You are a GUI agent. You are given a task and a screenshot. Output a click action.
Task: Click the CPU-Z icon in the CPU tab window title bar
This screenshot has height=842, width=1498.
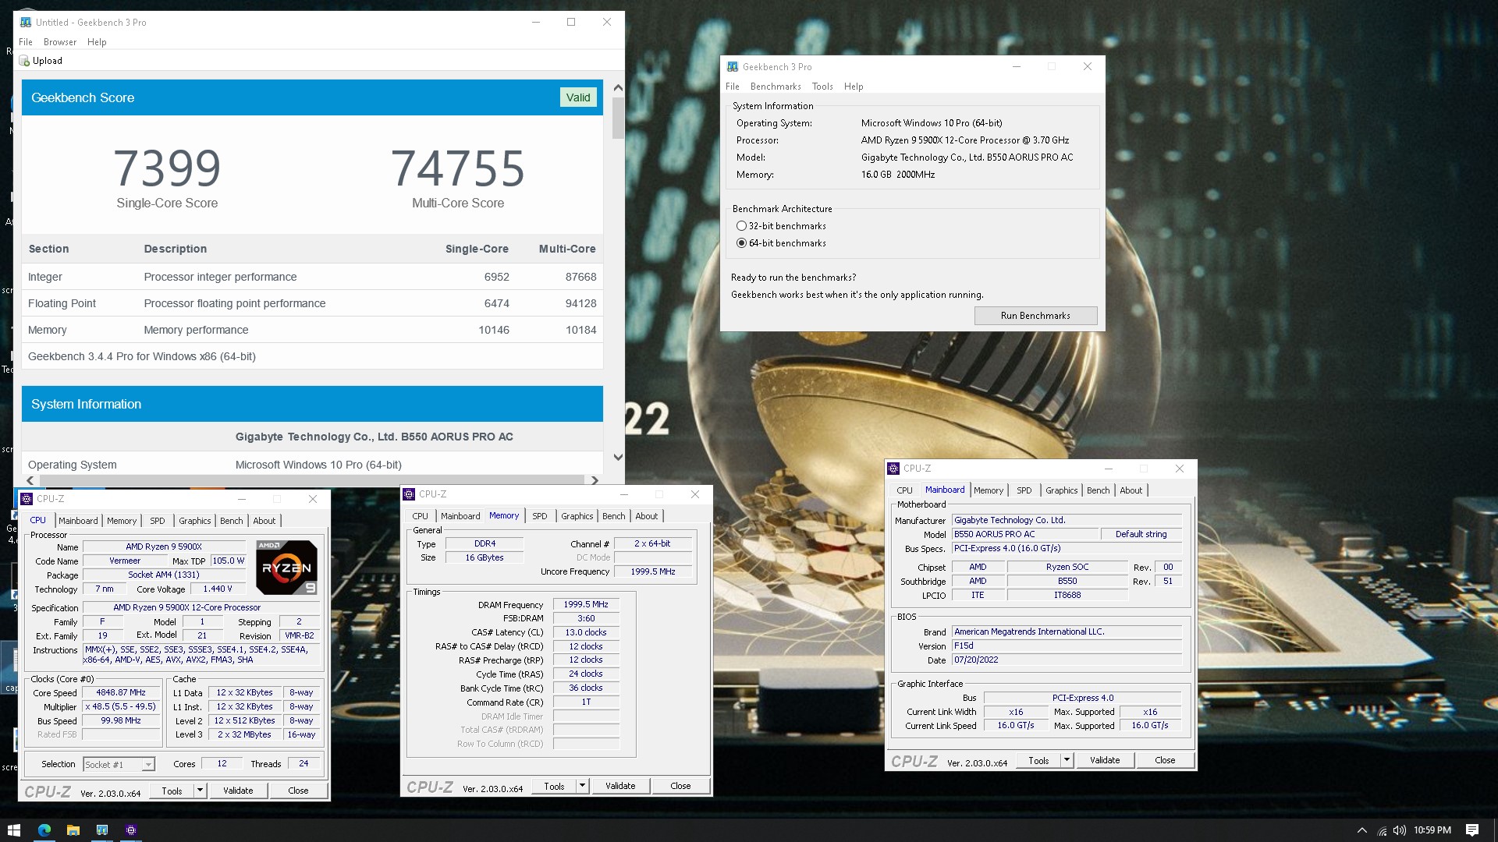27,499
